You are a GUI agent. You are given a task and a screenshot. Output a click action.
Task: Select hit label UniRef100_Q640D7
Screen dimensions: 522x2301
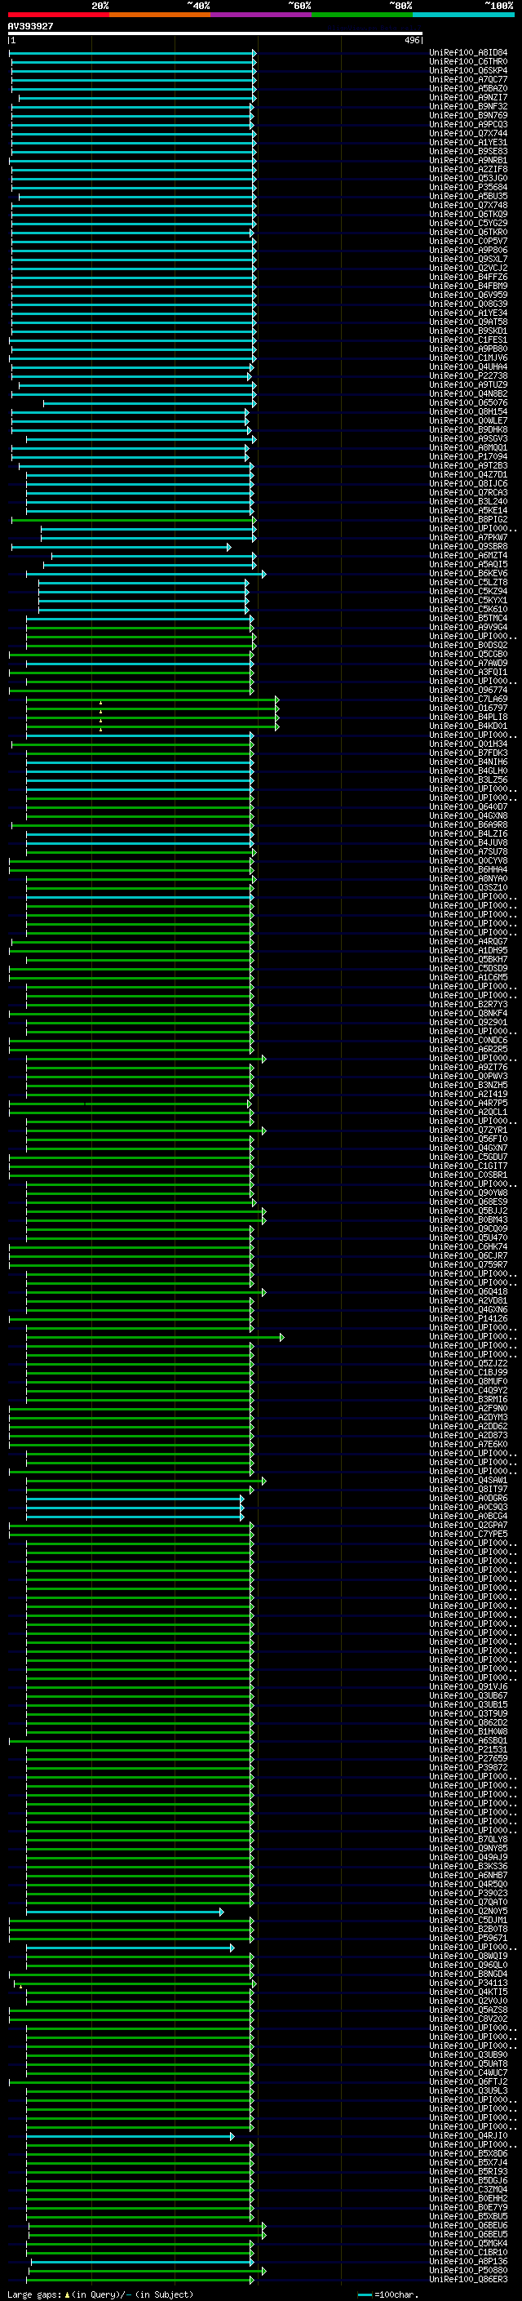(x=468, y=806)
